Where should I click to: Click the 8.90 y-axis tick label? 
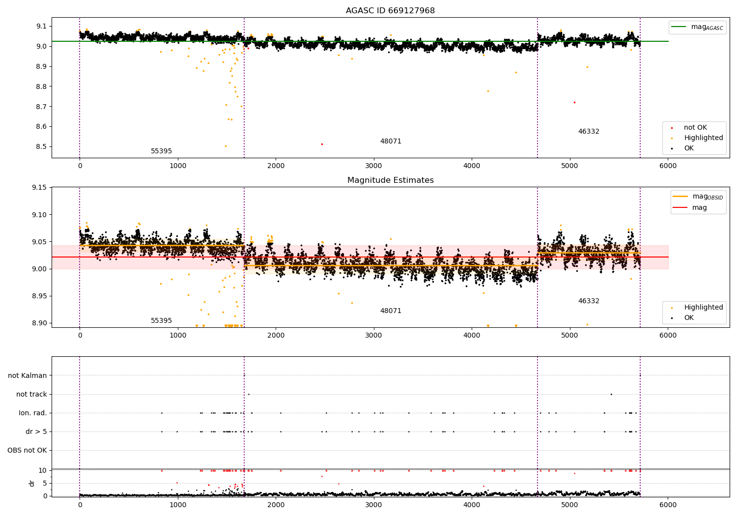coord(39,323)
